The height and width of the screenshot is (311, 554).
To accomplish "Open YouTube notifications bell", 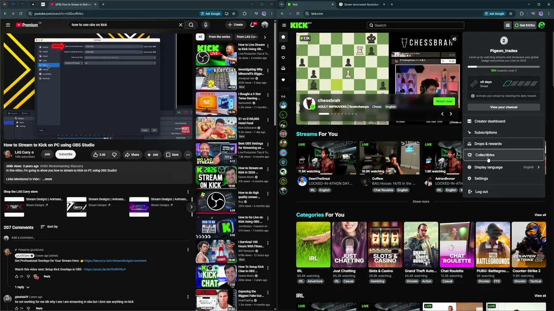I will pos(253,25).
